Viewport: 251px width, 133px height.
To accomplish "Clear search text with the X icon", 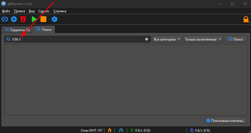I will coord(147,39).
